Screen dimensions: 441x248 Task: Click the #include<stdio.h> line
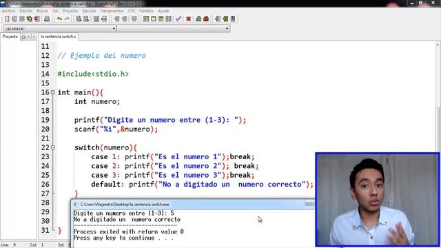click(93, 74)
